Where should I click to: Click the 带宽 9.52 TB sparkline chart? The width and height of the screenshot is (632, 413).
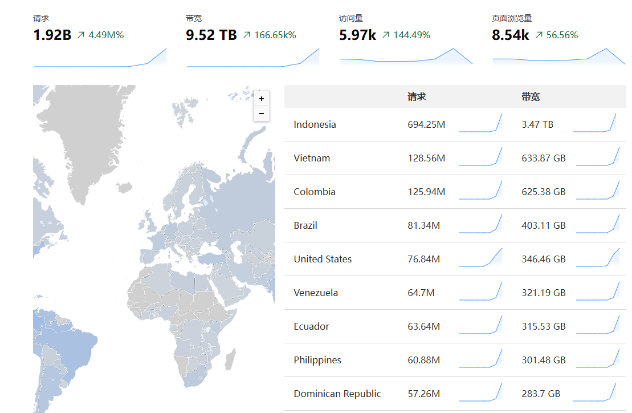252,58
